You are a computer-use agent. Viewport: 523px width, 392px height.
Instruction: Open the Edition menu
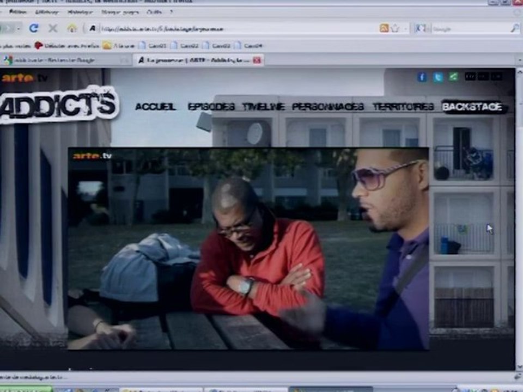18,12
